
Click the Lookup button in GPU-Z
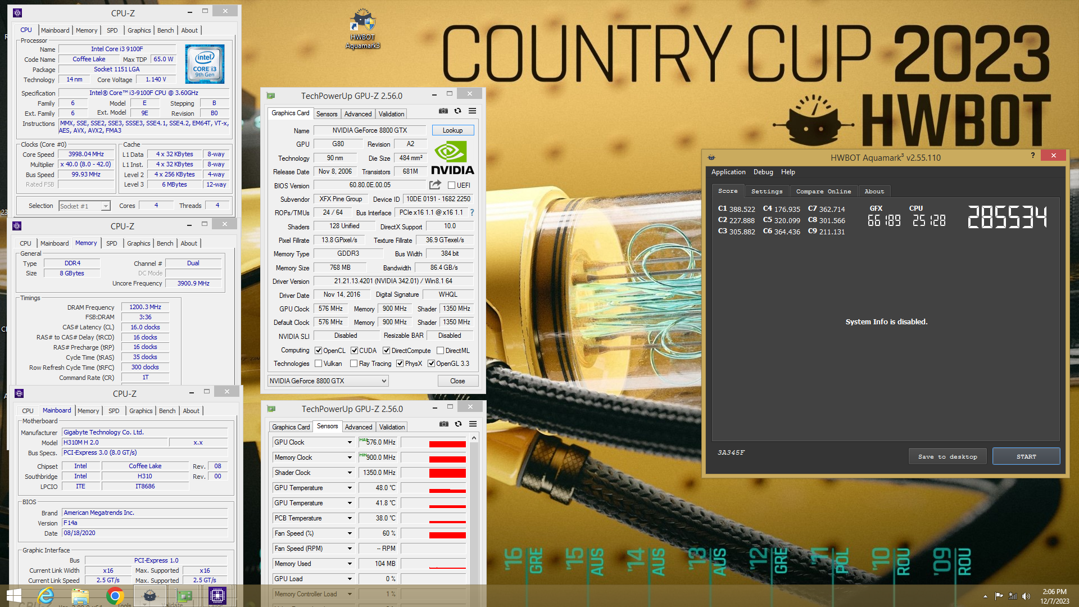click(452, 130)
